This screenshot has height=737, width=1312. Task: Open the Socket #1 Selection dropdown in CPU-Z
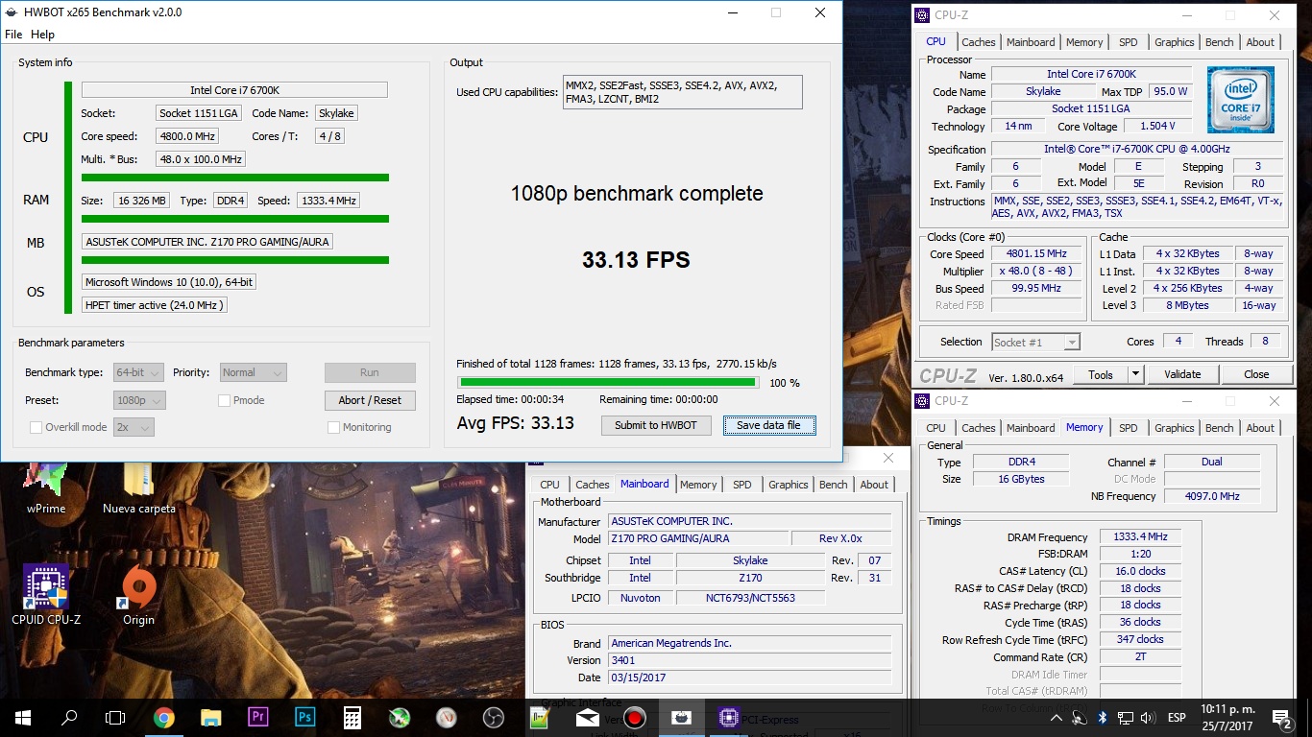pyautogui.click(x=1035, y=343)
